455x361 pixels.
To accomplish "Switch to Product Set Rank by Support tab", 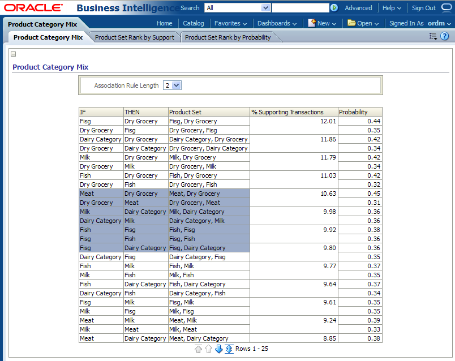I will 135,37.
